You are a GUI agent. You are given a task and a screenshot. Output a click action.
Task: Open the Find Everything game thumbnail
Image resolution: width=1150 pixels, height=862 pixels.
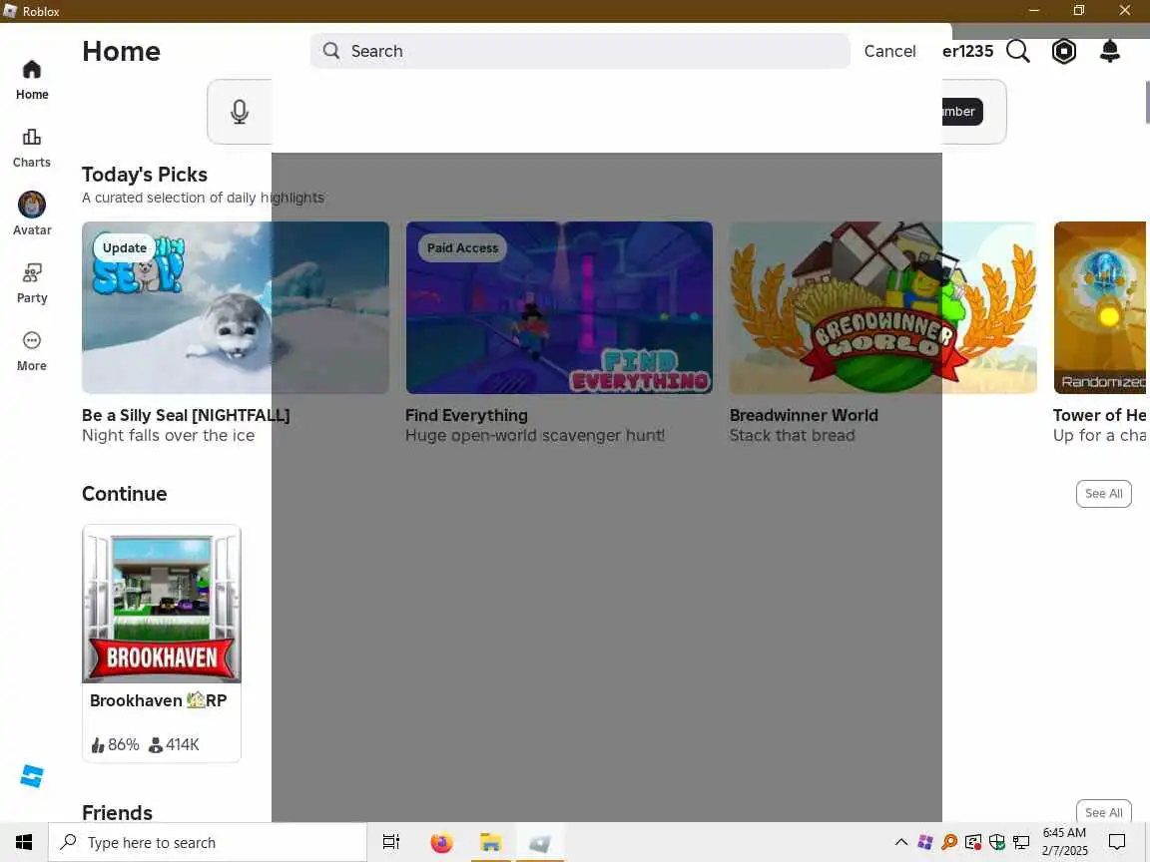coord(559,308)
